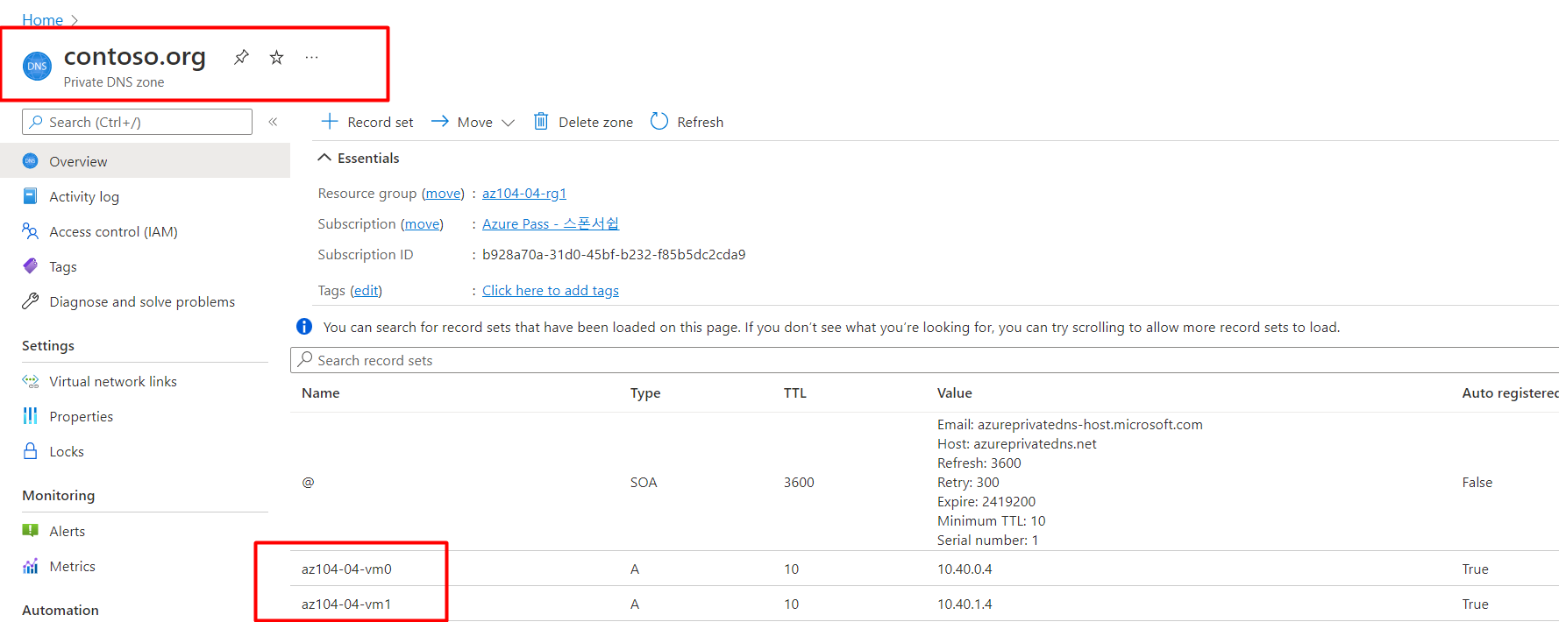Select the @ SOA record row
Image resolution: width=1559 pixels, height=622 pixels.
[924, 482]
